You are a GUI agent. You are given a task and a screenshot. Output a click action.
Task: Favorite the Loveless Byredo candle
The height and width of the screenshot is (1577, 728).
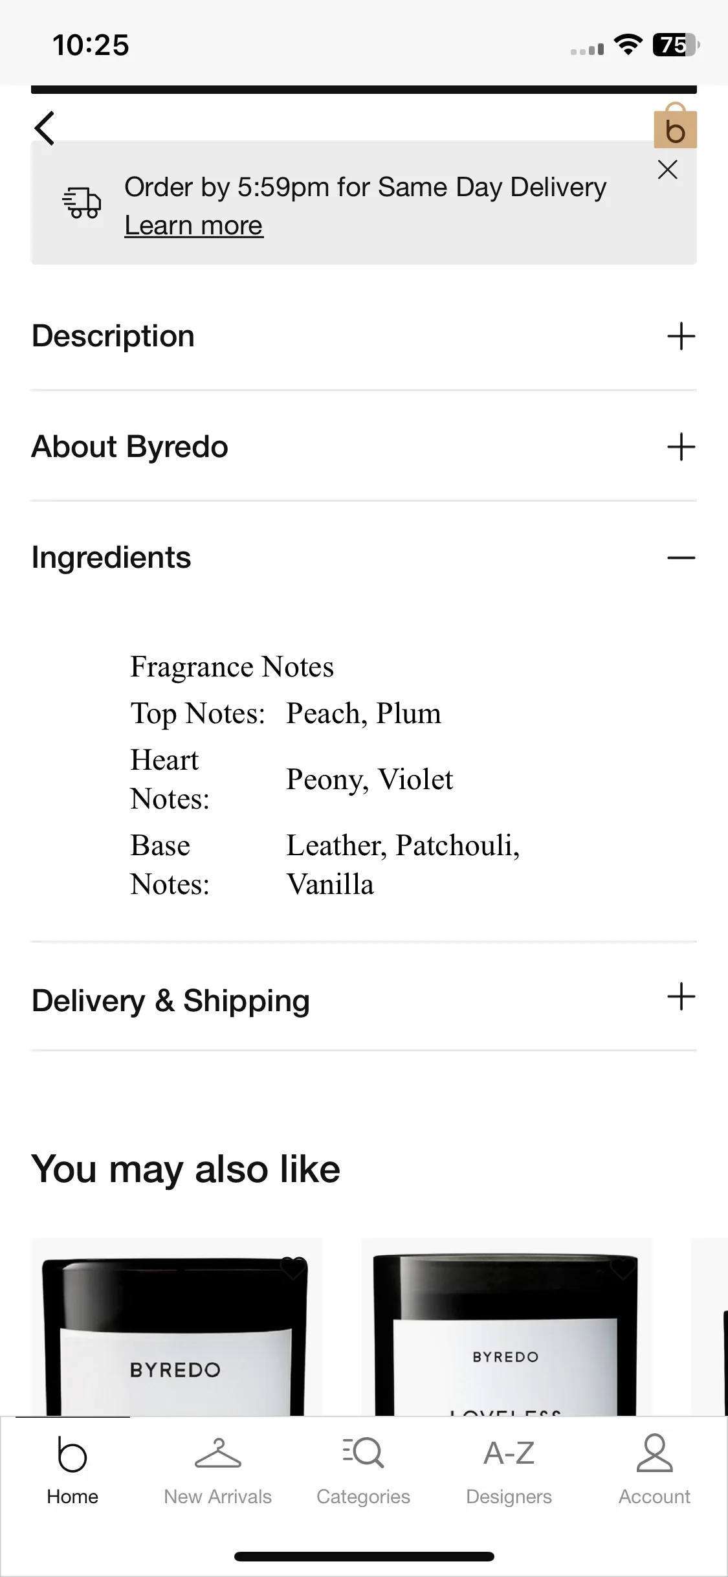[623, 1268]
